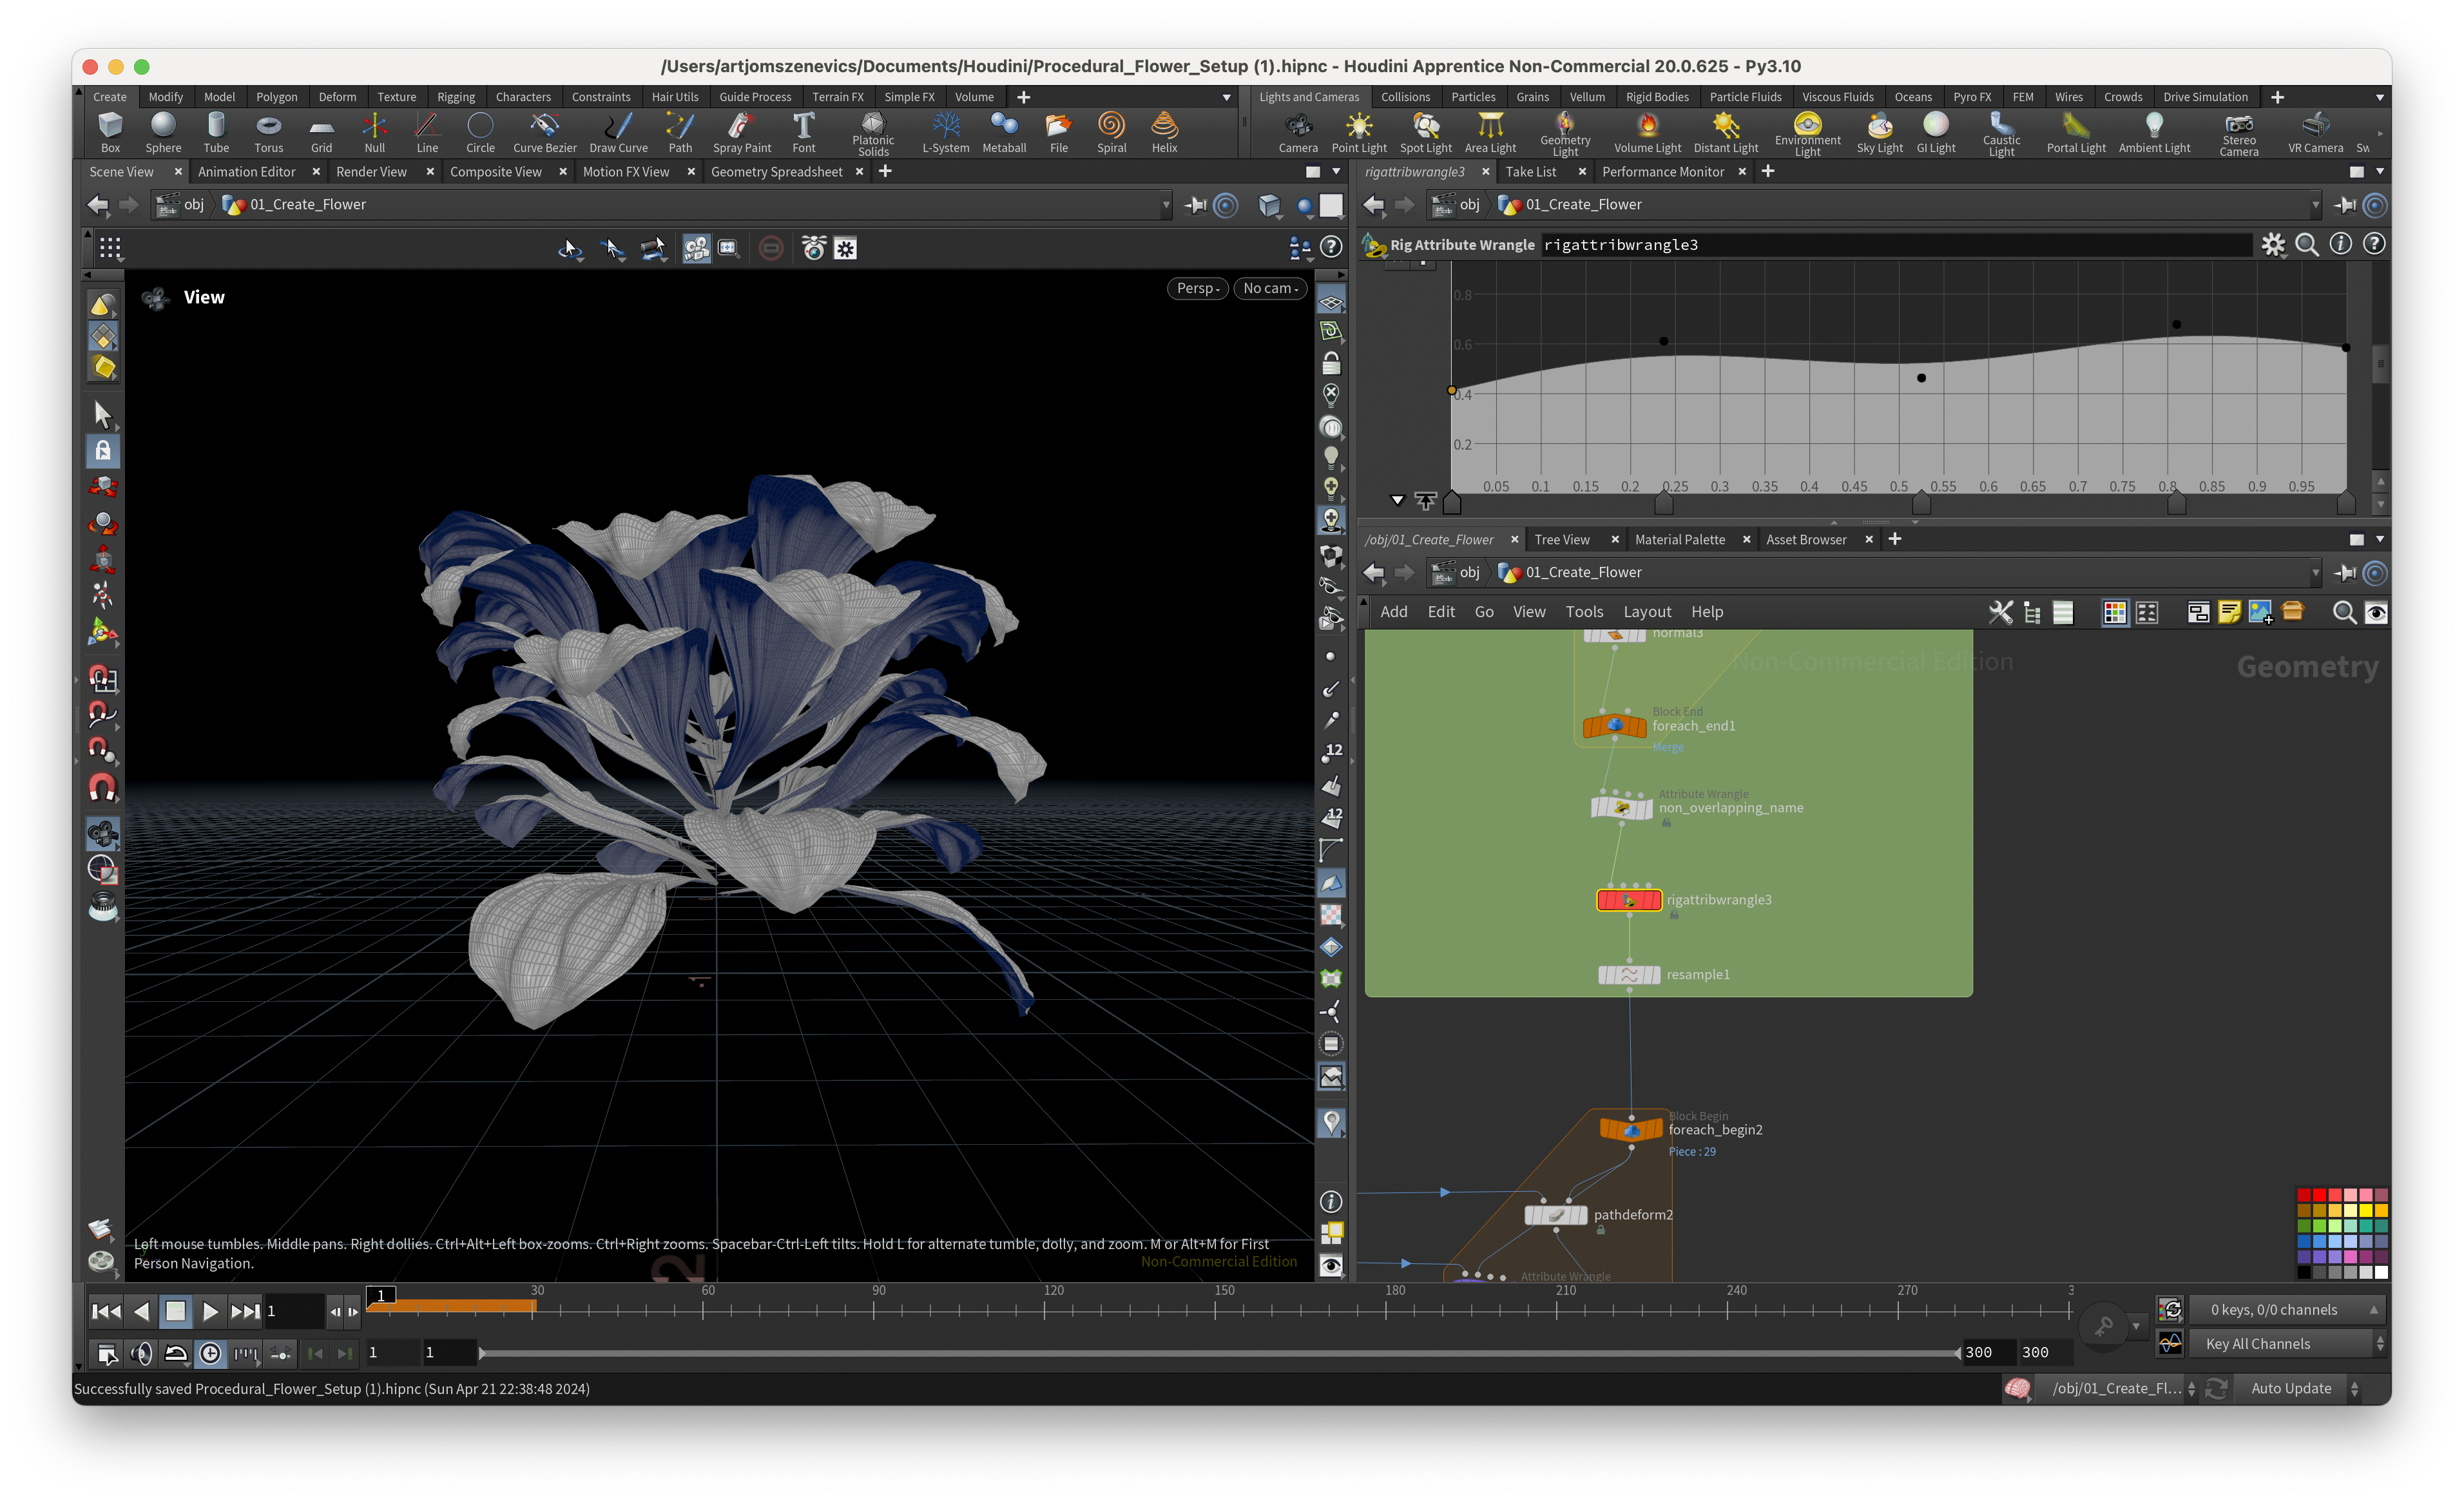This screenshot has height=1501, width=2464.
Task: Click the Camera shelf tool
Action: [x=1298, y=132]
